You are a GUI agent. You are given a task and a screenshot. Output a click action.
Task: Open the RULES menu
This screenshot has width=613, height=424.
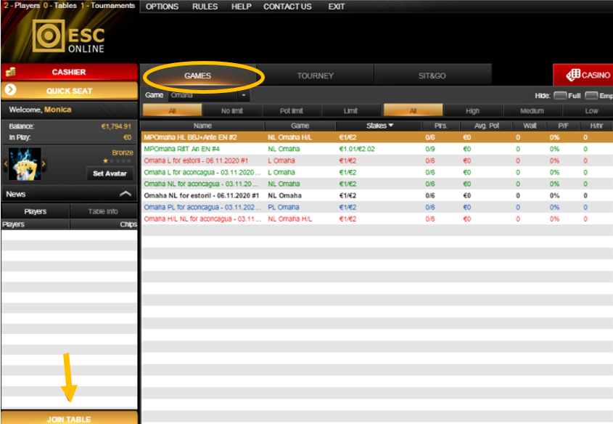(205, 7)
